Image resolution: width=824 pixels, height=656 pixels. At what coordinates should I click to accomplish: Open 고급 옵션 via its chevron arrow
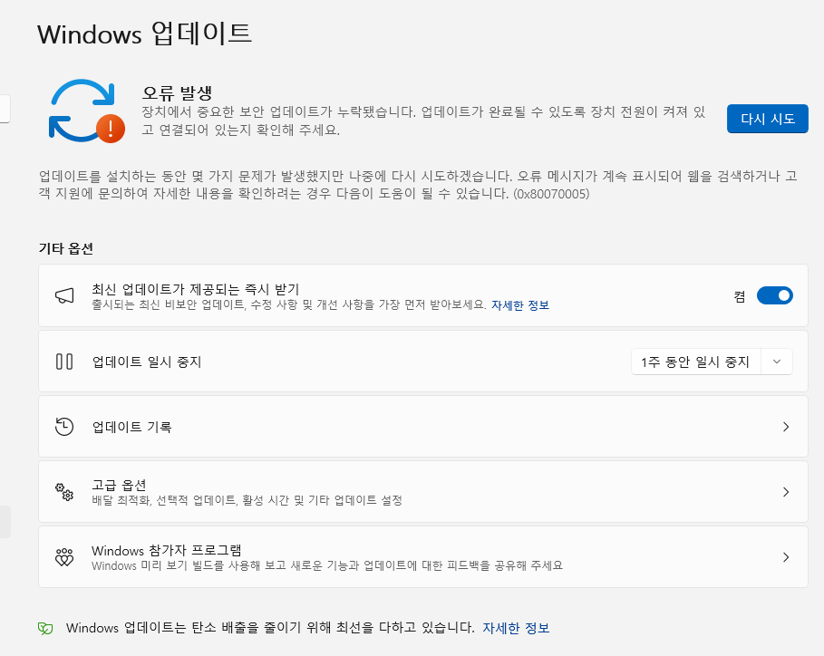point(786,492)
